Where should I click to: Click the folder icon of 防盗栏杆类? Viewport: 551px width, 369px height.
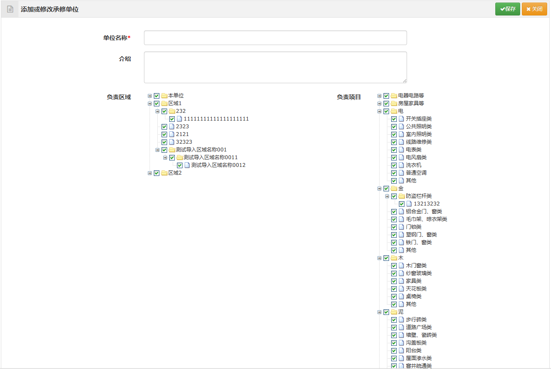402,196
